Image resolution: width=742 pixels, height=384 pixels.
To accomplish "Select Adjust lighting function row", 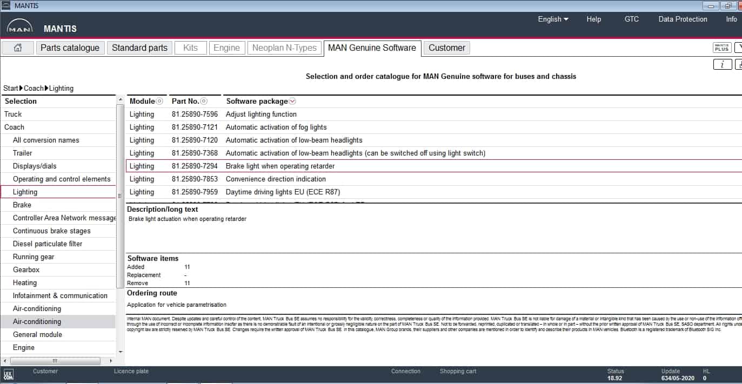I will click(x=433, y=114).
